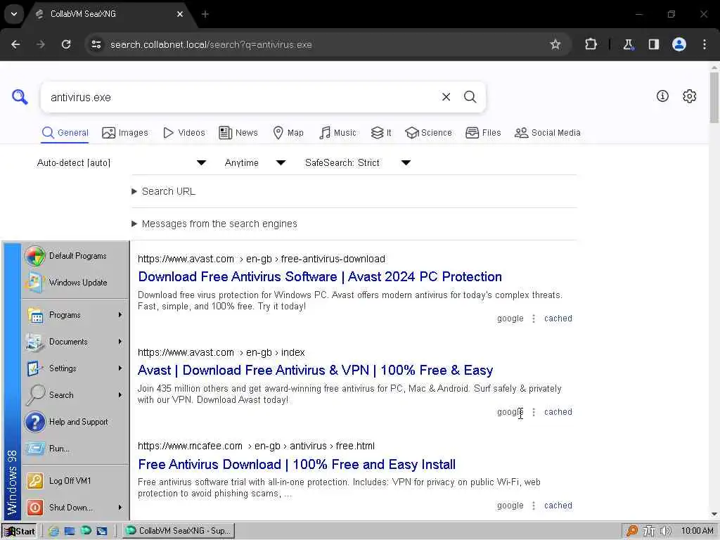Open the SafeSearch: Strict dropdown
This screenshot has width=720, height=540.
click(358, 162)
